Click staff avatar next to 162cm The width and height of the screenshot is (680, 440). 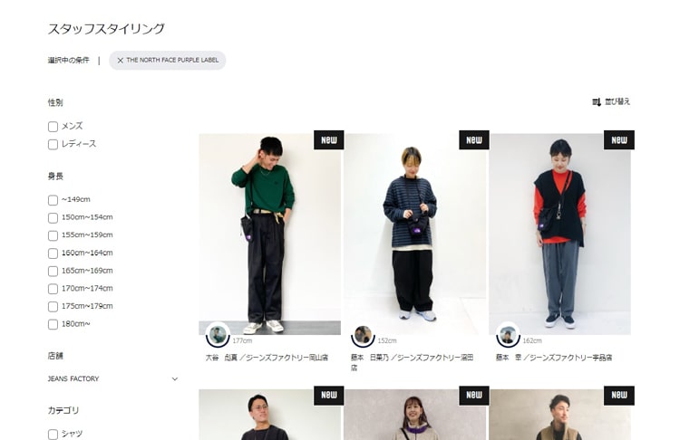(508, 335)
